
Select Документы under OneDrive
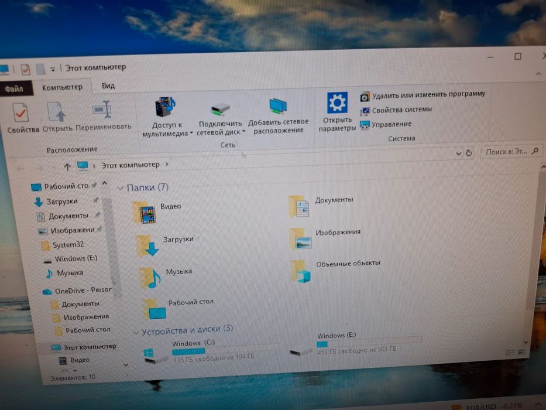point(75,305)
